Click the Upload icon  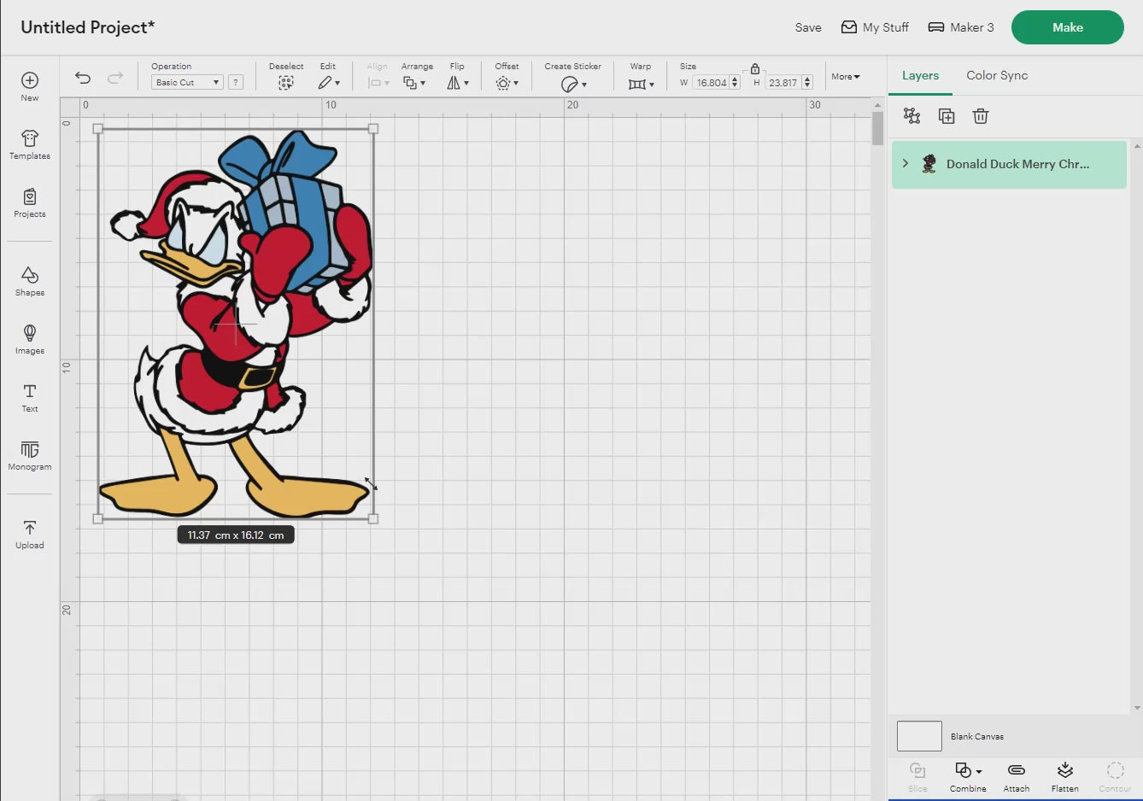pos(30,528)
